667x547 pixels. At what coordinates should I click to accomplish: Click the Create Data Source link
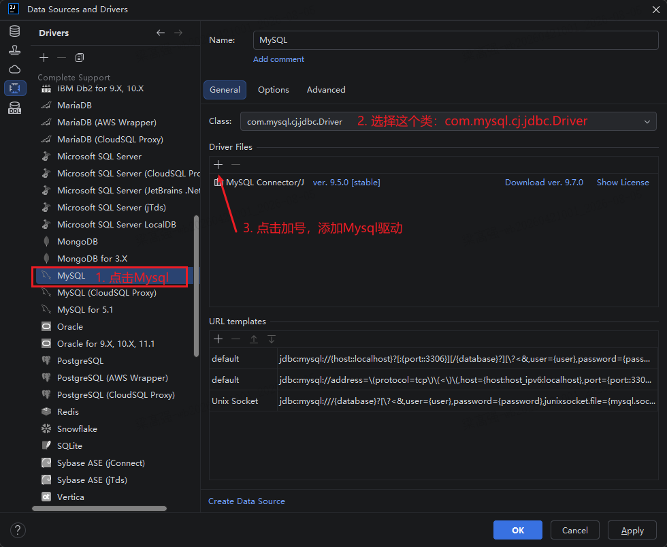[x=246, y=501]
